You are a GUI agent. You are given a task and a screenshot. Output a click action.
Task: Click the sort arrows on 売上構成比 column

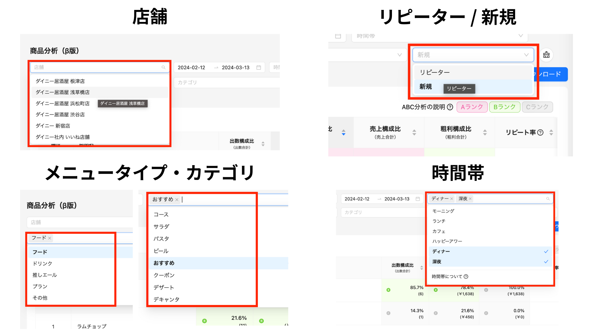tap(414, 132)
